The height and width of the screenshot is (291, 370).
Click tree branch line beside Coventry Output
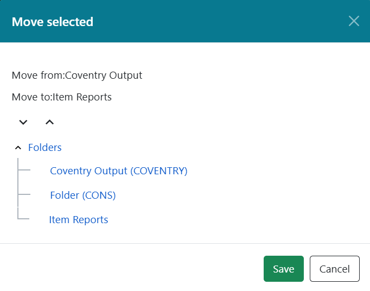[25, 170]
